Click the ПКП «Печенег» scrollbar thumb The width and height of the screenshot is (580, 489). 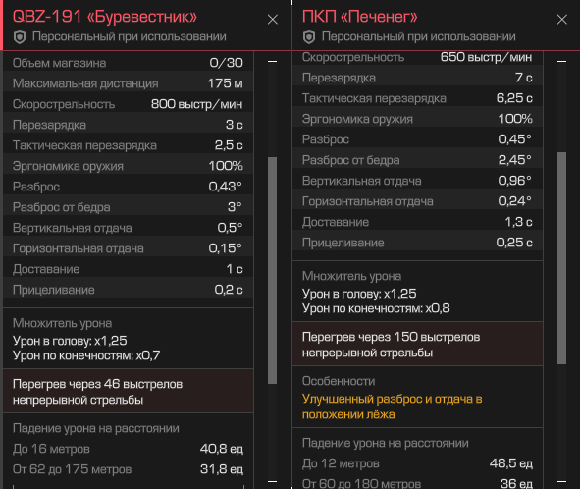pyautogui.click(x=562, y=258)
